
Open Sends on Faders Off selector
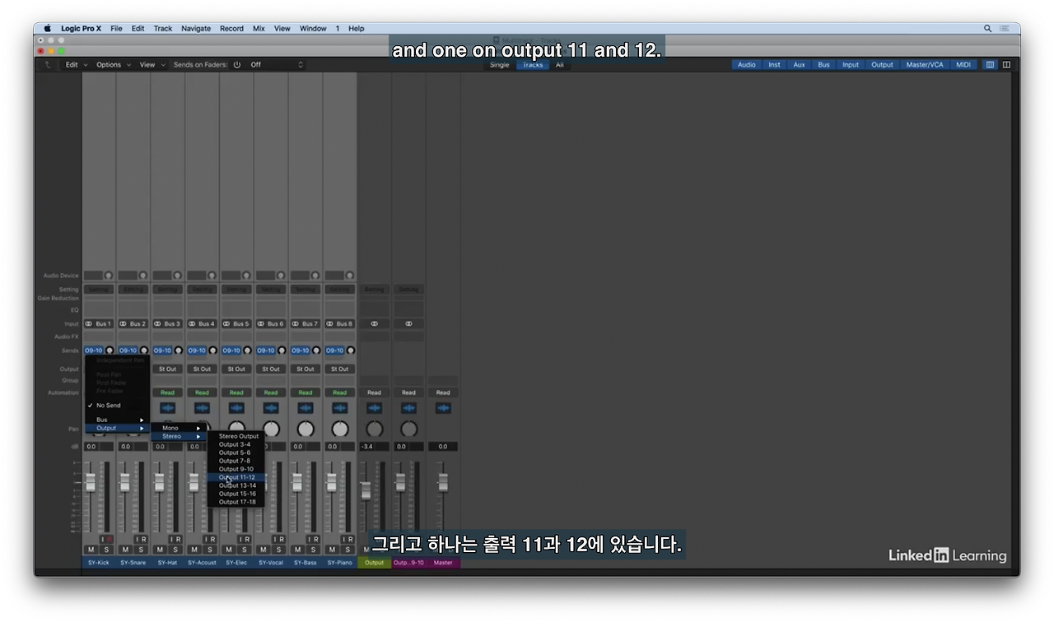point(277,65)
